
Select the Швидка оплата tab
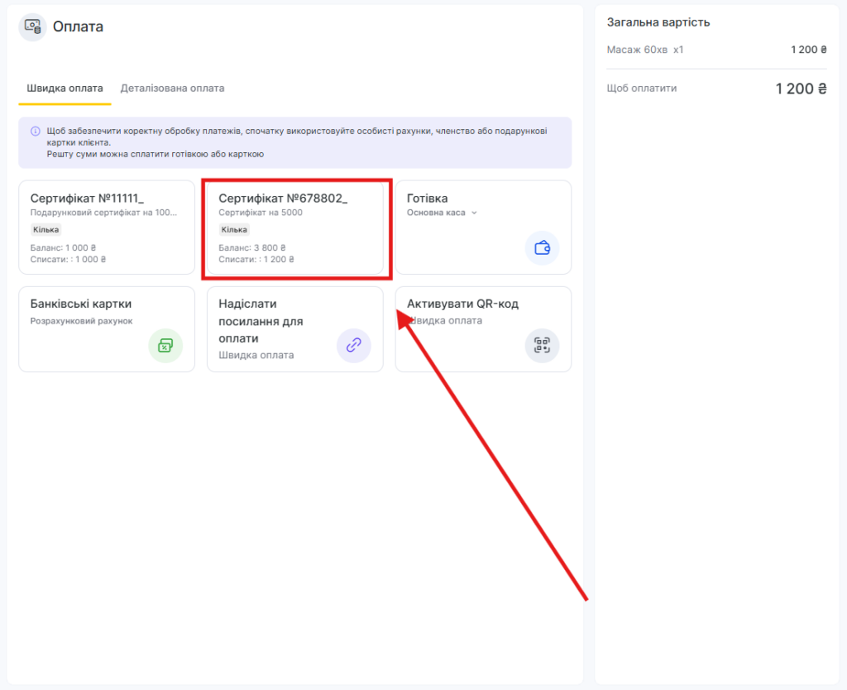pos(65,88)
